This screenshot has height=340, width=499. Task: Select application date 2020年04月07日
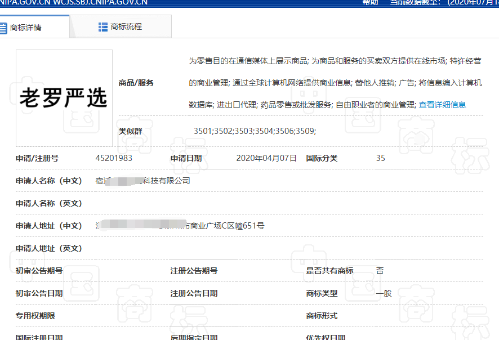pos(266,158)
